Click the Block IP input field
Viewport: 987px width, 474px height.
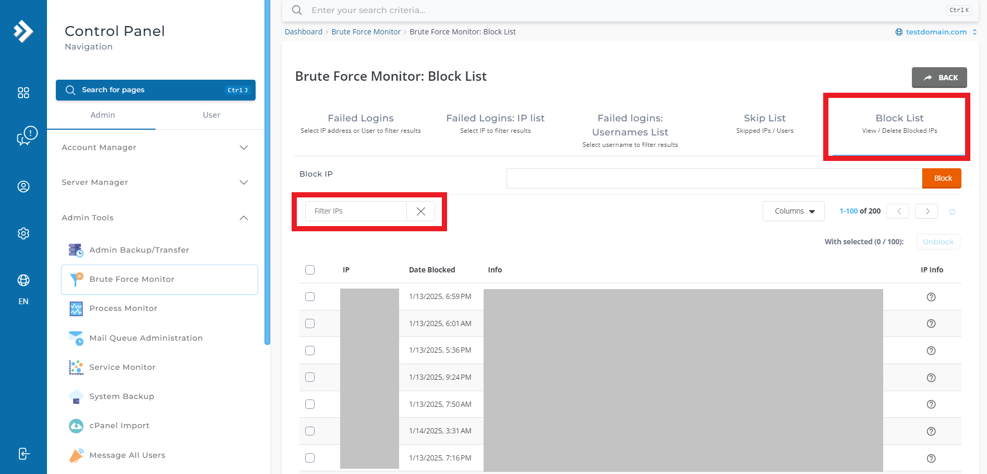[714, 178]
